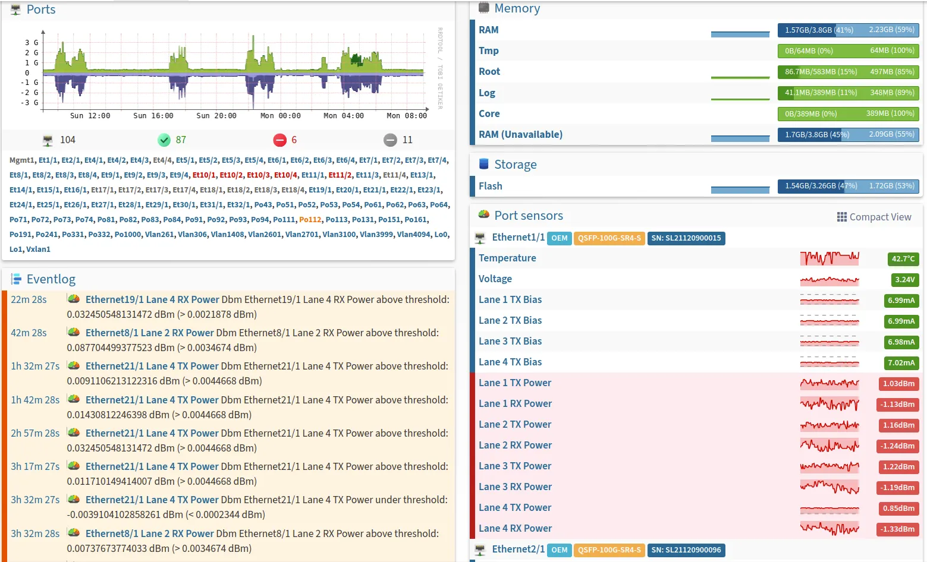This screenshot has width=927, height=562.
Task: Click the port icon beside Ethernet2/1
Action: (x=480, y=550)
